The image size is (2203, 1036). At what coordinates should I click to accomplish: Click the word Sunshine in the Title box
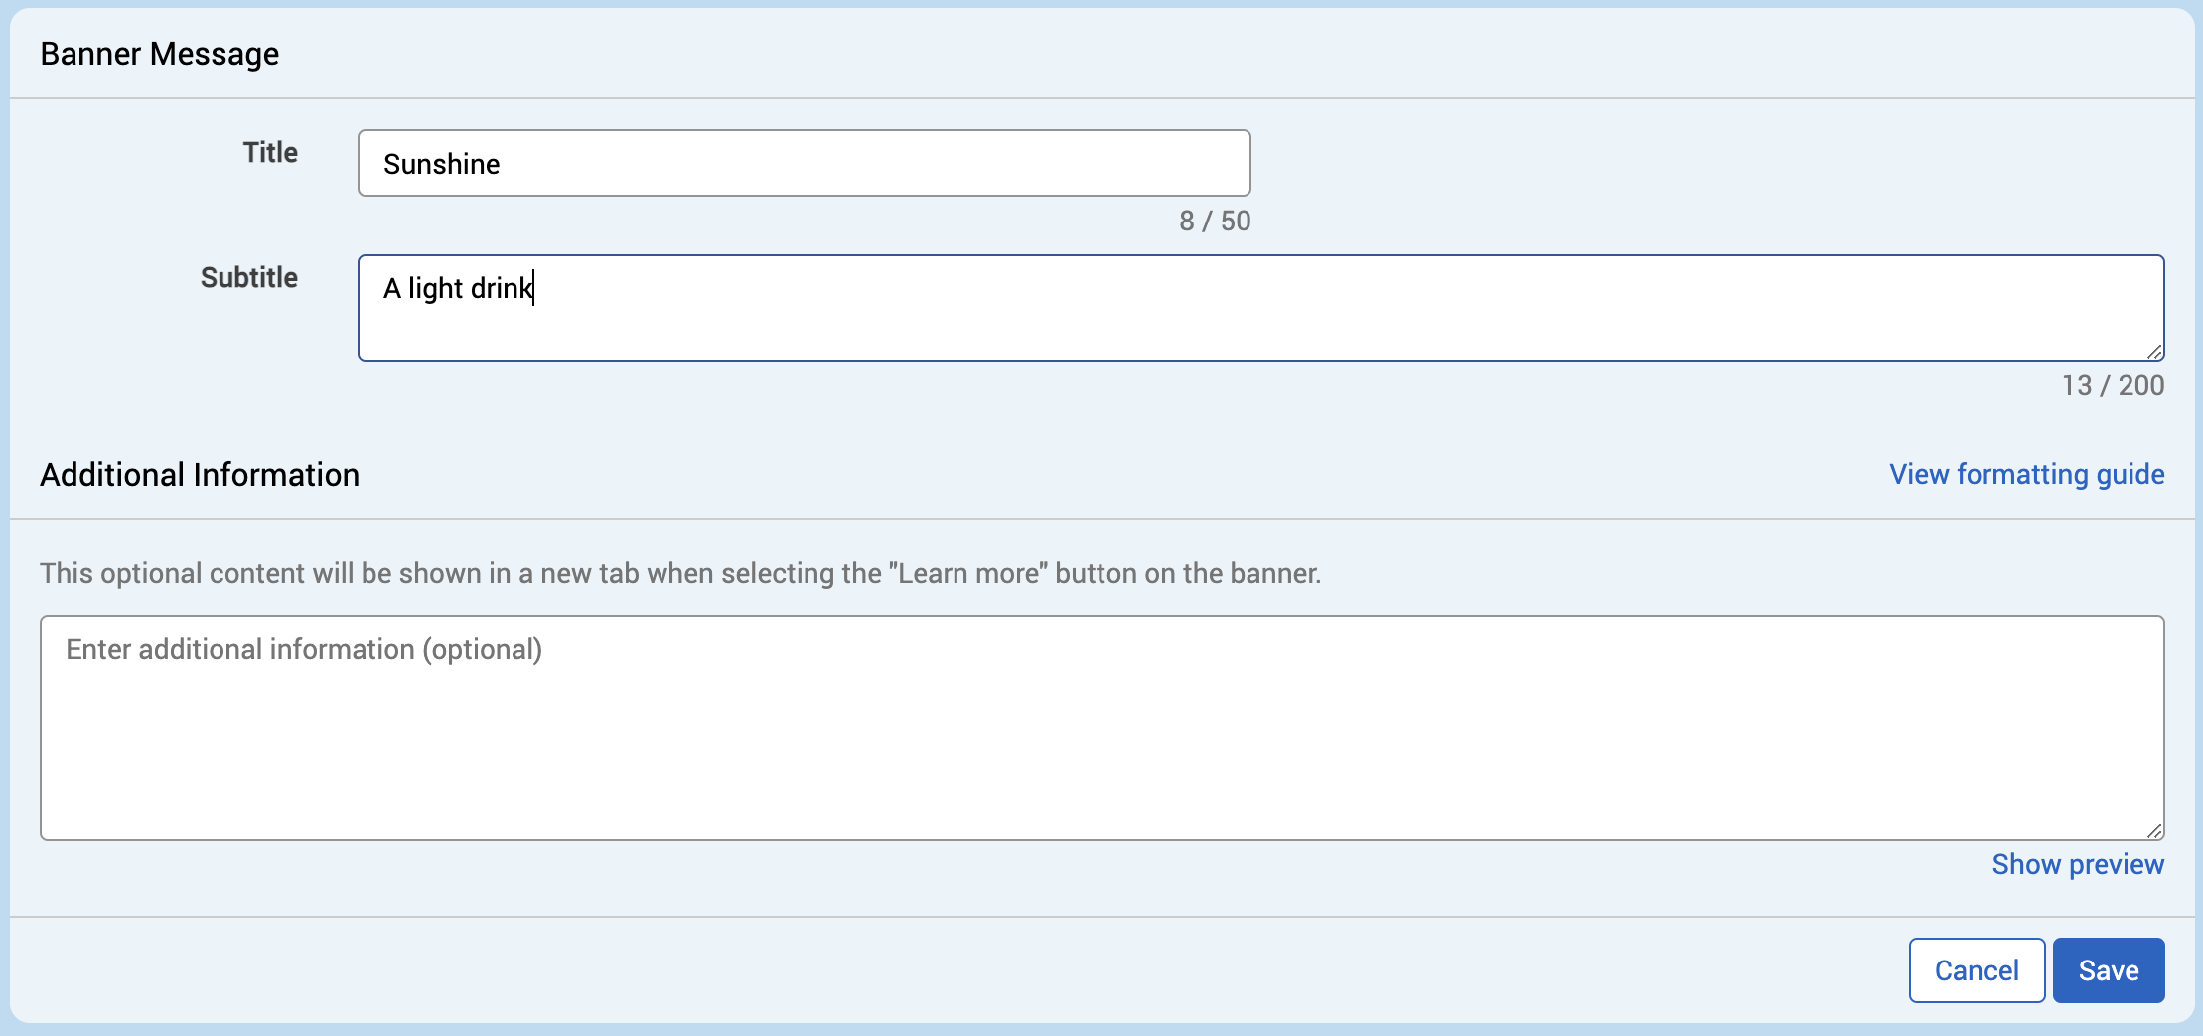pos(442,164)
